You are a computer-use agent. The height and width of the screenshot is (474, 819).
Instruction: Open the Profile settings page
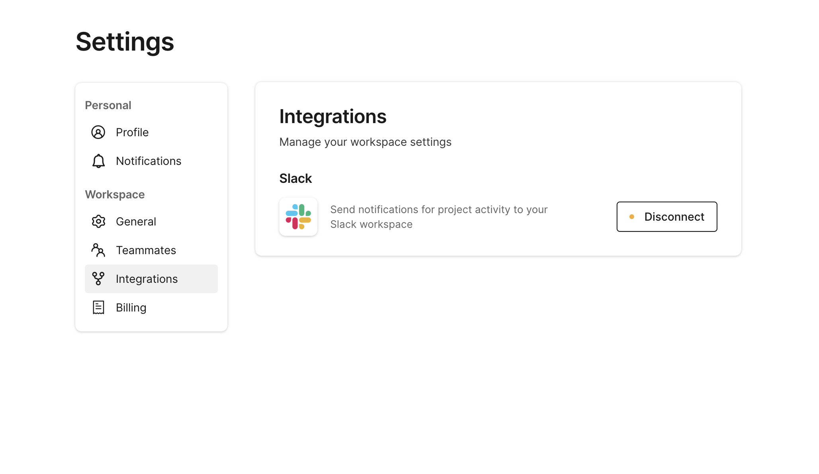[132, 132]
